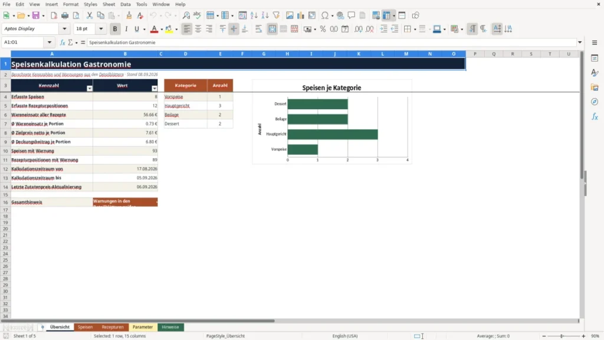Toggle Center Horizontally alignment

coord(198,29)
